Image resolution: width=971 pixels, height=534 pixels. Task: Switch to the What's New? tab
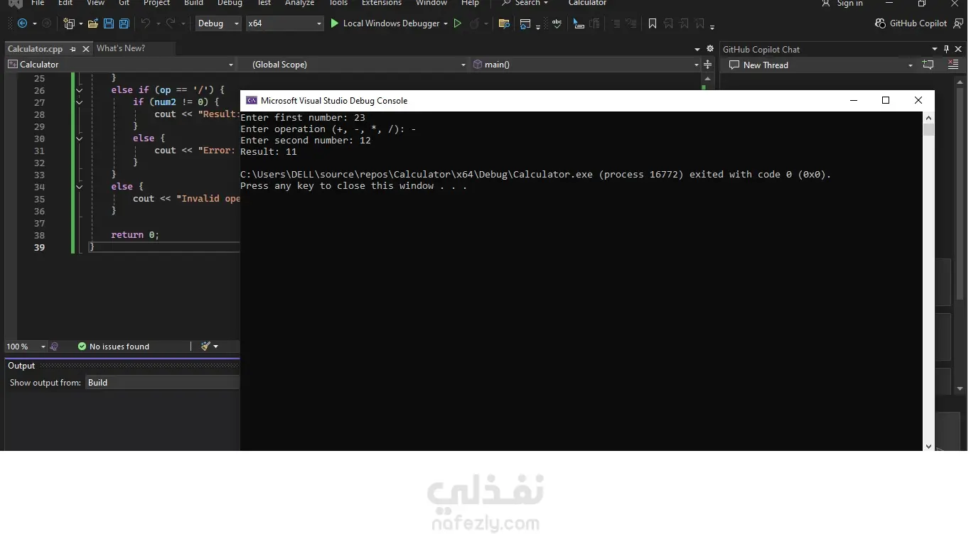click(x=121, y=48)
